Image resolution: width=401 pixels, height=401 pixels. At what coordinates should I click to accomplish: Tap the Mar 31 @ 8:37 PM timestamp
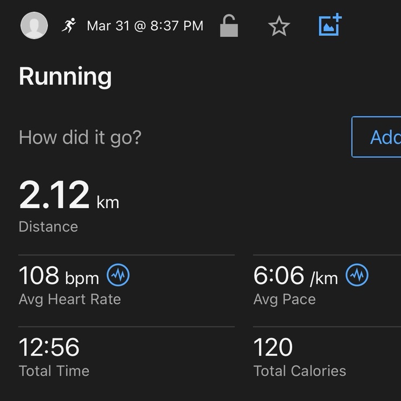click(145, 25)
